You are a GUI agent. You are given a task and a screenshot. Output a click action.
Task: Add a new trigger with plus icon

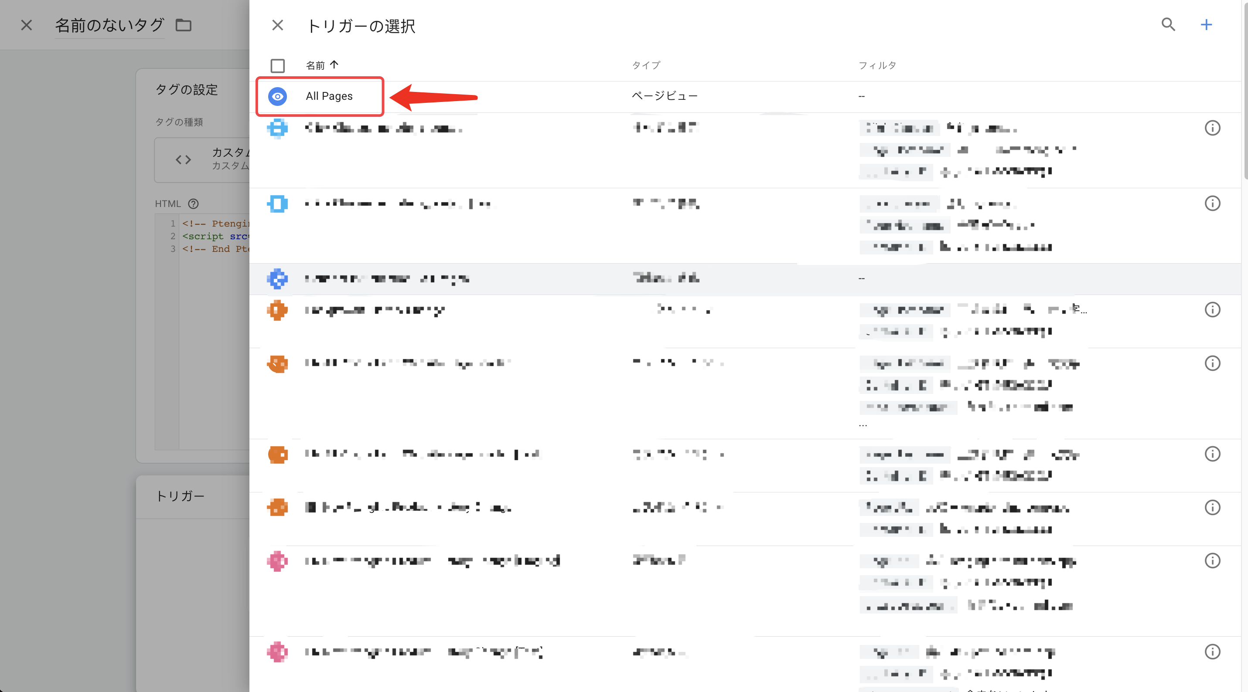coord(1206,25)
